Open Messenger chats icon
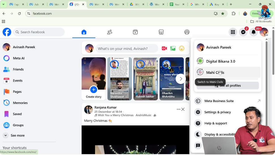The width and height of the screenshot is (275, 155). [x=243, y=32]
